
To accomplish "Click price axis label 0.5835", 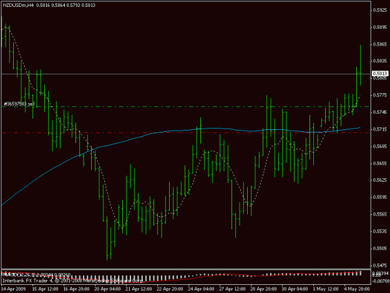I will point(380,61).
